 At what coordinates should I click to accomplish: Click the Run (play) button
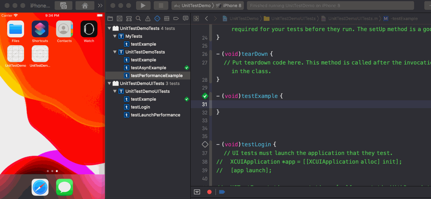click(x=143, y=6)
